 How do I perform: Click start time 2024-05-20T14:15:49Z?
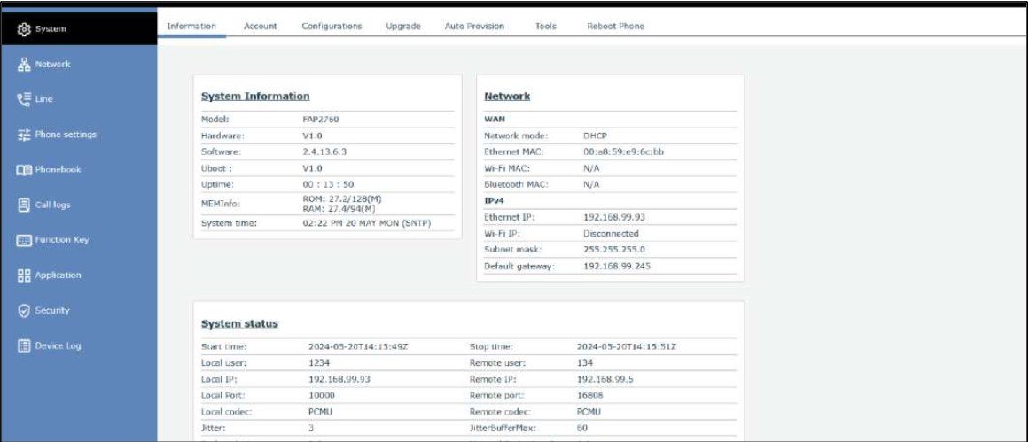click(359, 346)
